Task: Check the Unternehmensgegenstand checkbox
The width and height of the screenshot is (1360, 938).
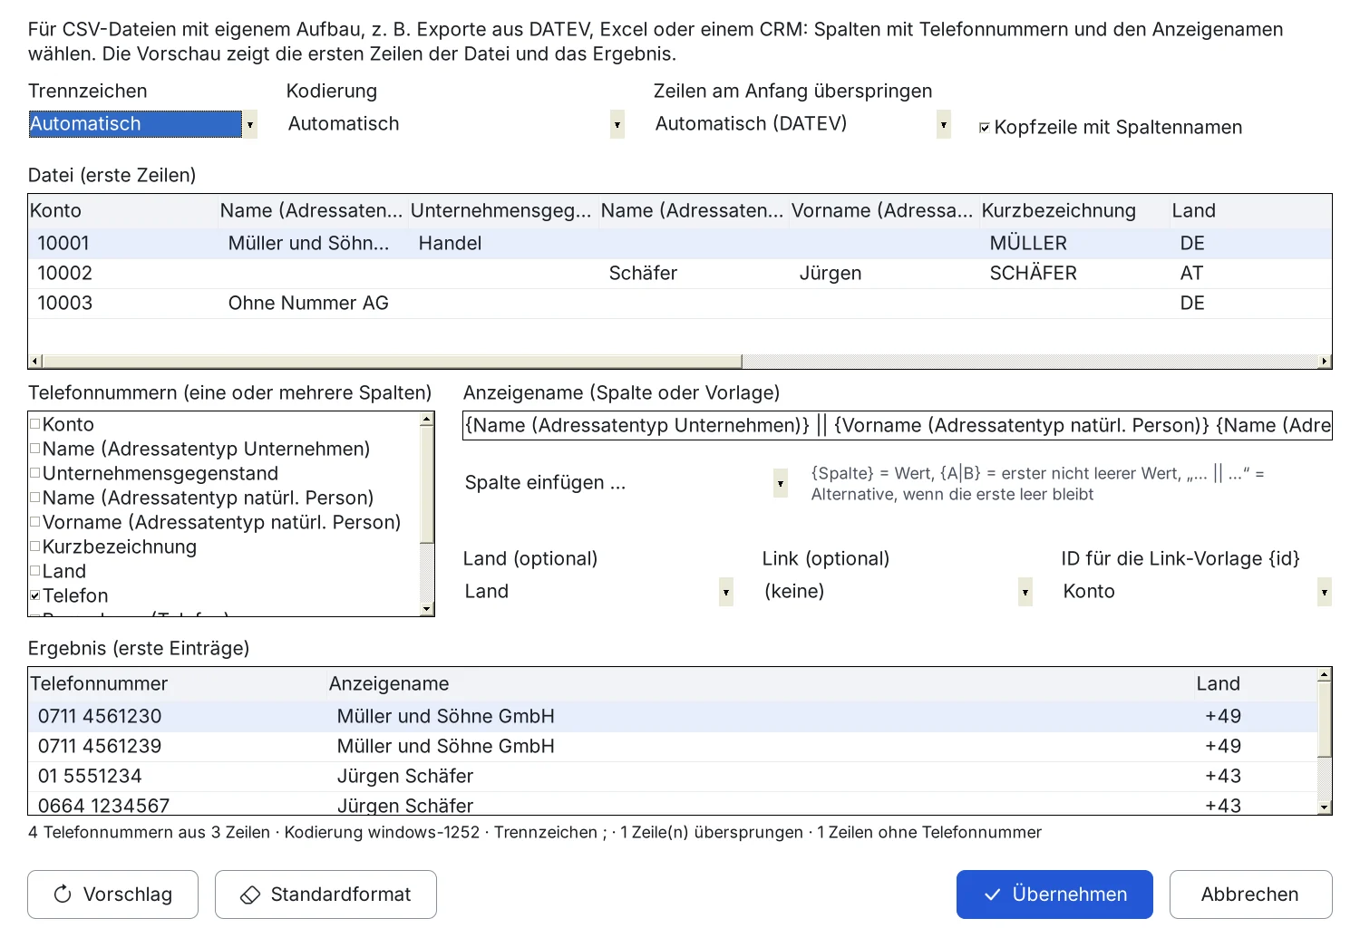Action: (x=35, y=472)
